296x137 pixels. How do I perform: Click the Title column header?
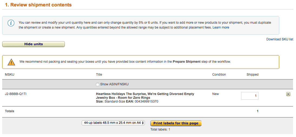(x=99, y=74)
